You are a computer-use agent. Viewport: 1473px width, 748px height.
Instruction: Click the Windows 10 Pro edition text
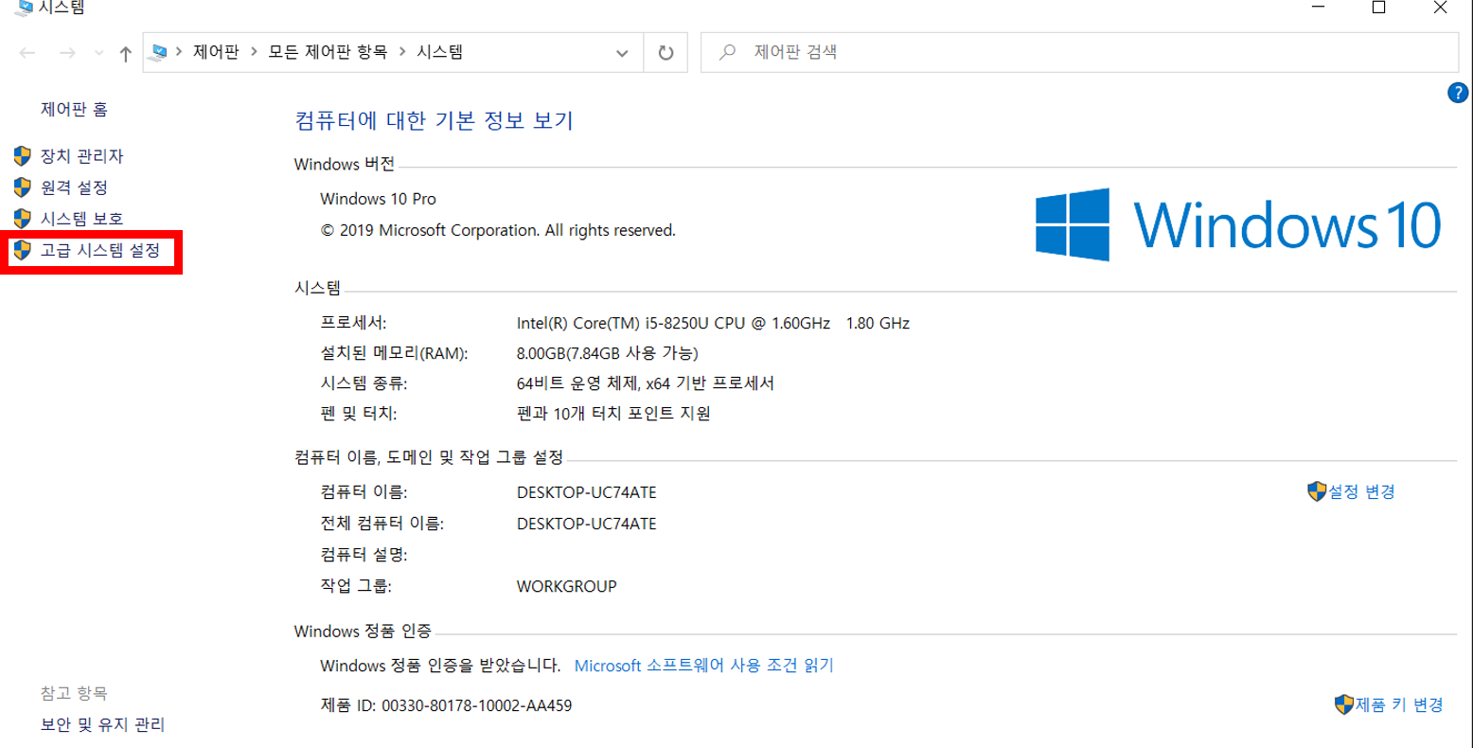379,199
